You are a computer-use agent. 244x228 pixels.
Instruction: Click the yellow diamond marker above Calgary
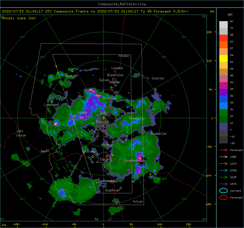pos(107,156)
